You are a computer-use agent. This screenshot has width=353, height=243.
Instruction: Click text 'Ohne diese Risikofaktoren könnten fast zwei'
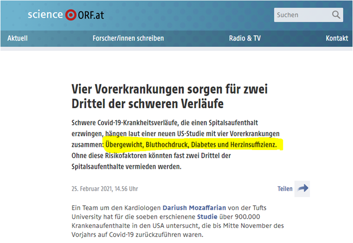136,156
